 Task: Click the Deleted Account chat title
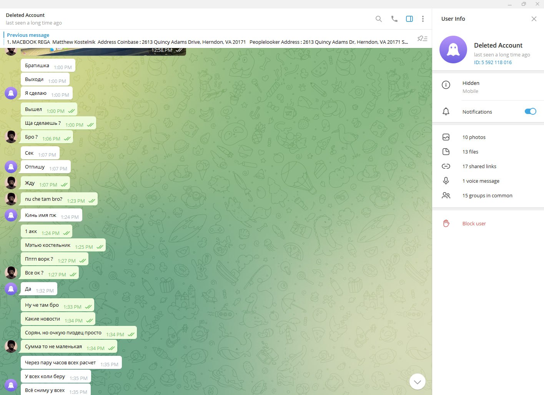(x=25, y=15)
